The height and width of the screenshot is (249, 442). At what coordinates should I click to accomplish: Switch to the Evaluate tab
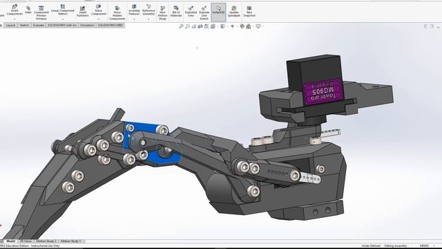[x=39, y=25]
